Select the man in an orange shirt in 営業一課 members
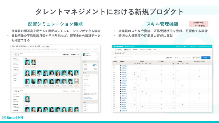This screenshot has height=123, width=219. (x=33, y=74)
